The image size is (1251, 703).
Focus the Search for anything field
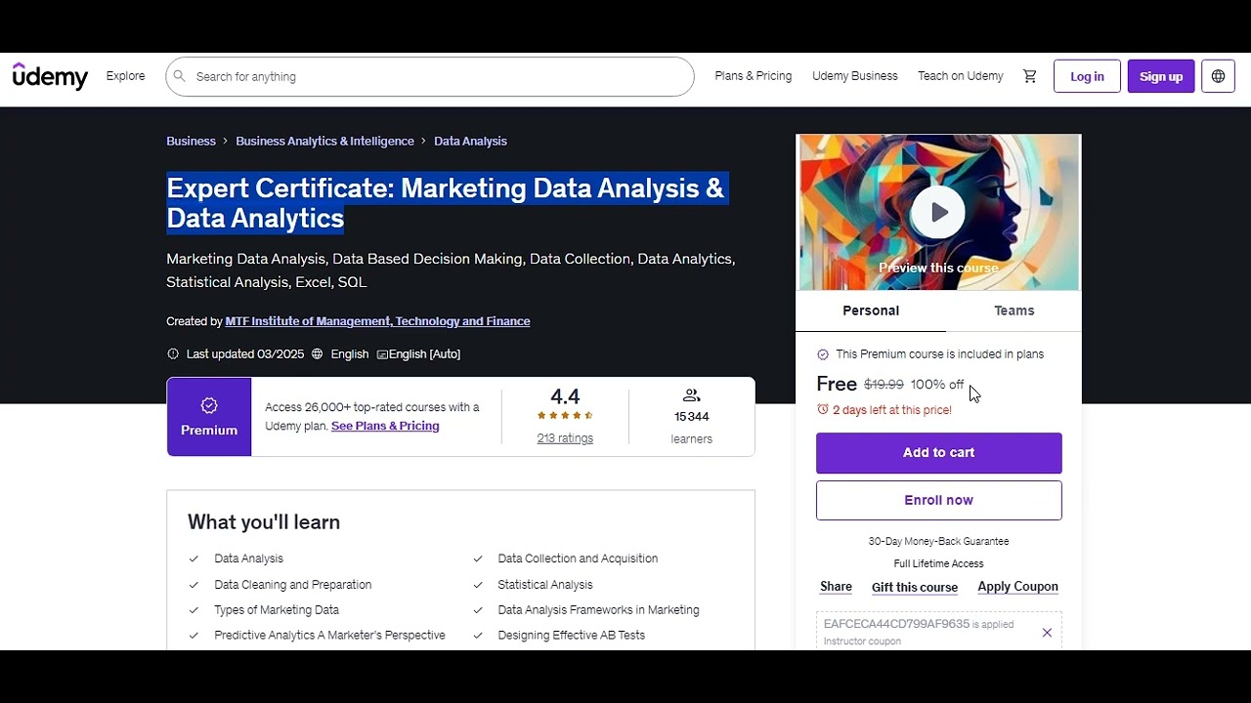[x=430, y=76]
